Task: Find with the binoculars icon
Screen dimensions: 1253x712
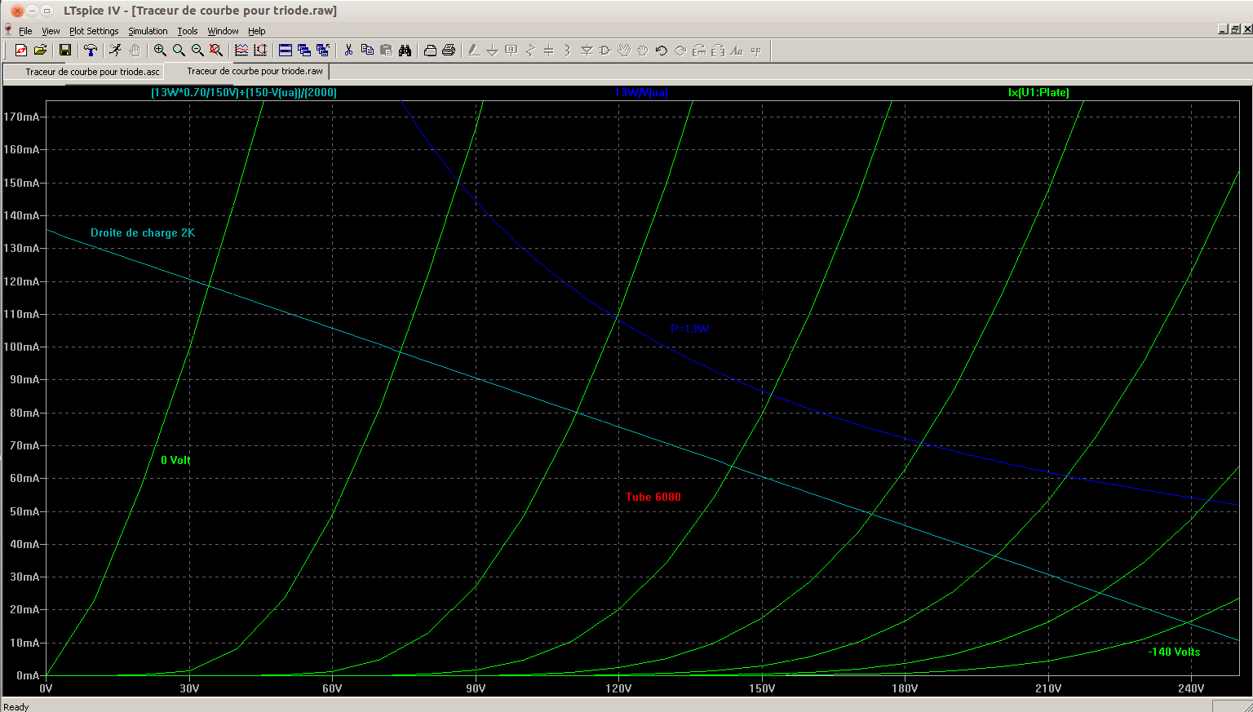Action: (x=405, y=51)
